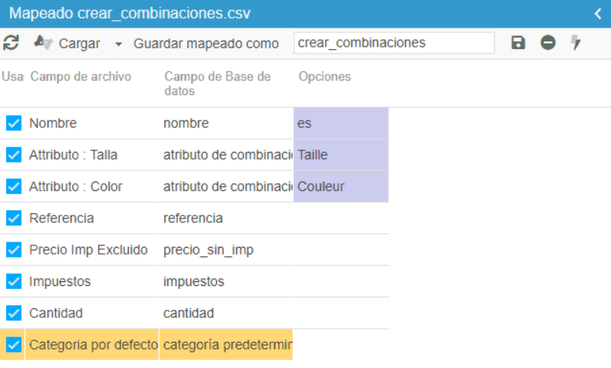Click the refresh mapping icon
Viewport: 611px width, 368px height.
click(11, 43)
